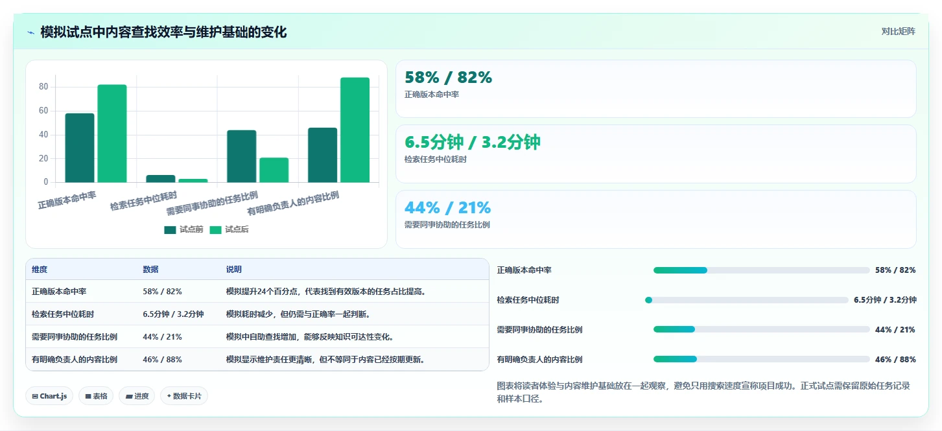Click the dashboard title 模拟试点中内容查找效率
This screenshot has height=431, width=942.
[x=163, y=32]
